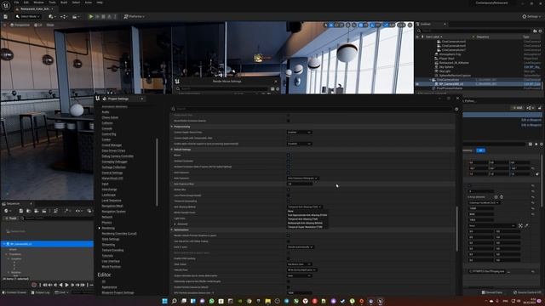Open the Help menu

coord(100,2)
